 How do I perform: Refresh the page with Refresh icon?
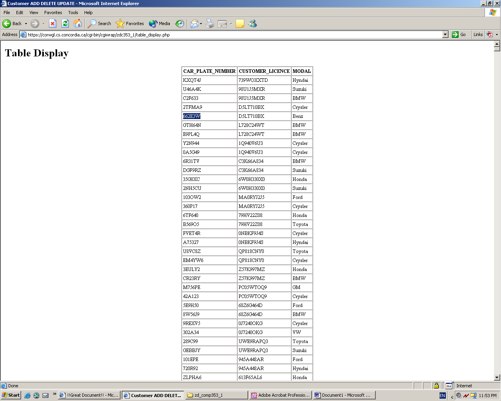tap(65, 23)
